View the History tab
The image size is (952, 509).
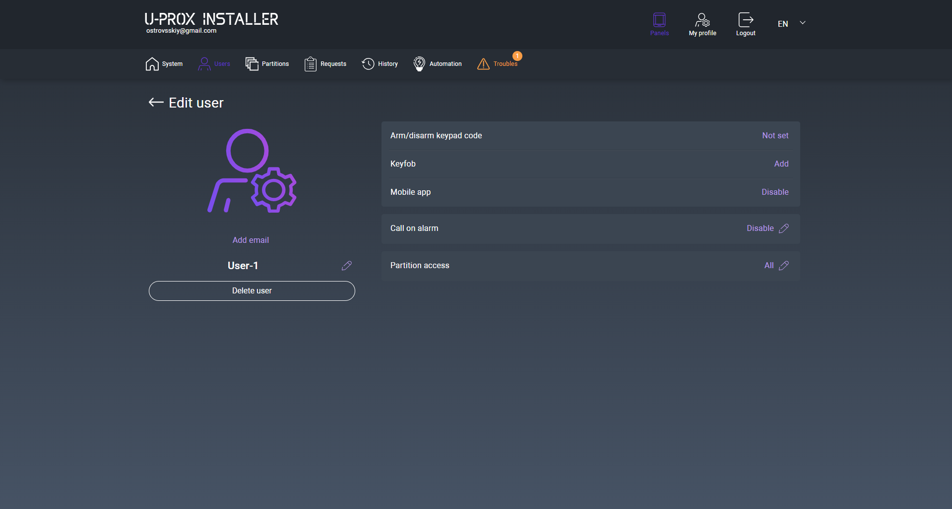coord(380,64)
